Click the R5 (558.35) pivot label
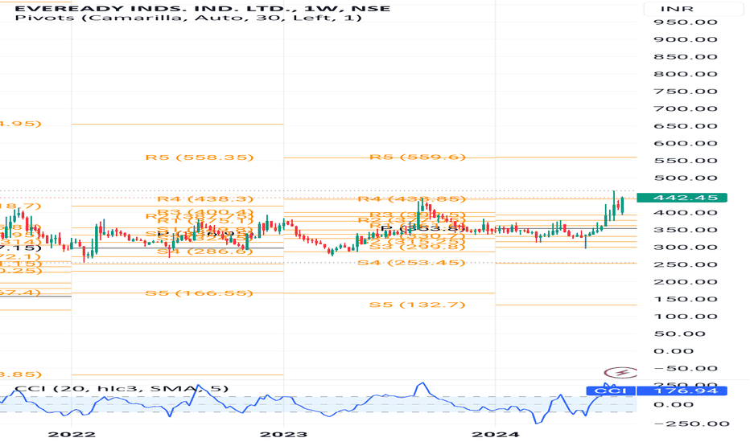Image resolution: width=750 pixels, height=442 pixels. (x=200, y=158)
